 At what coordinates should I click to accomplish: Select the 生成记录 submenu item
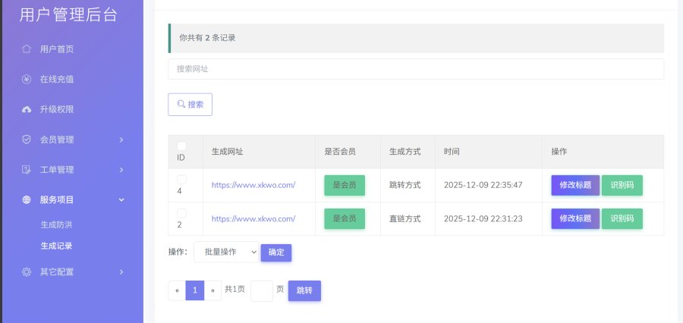coord(56,246)
